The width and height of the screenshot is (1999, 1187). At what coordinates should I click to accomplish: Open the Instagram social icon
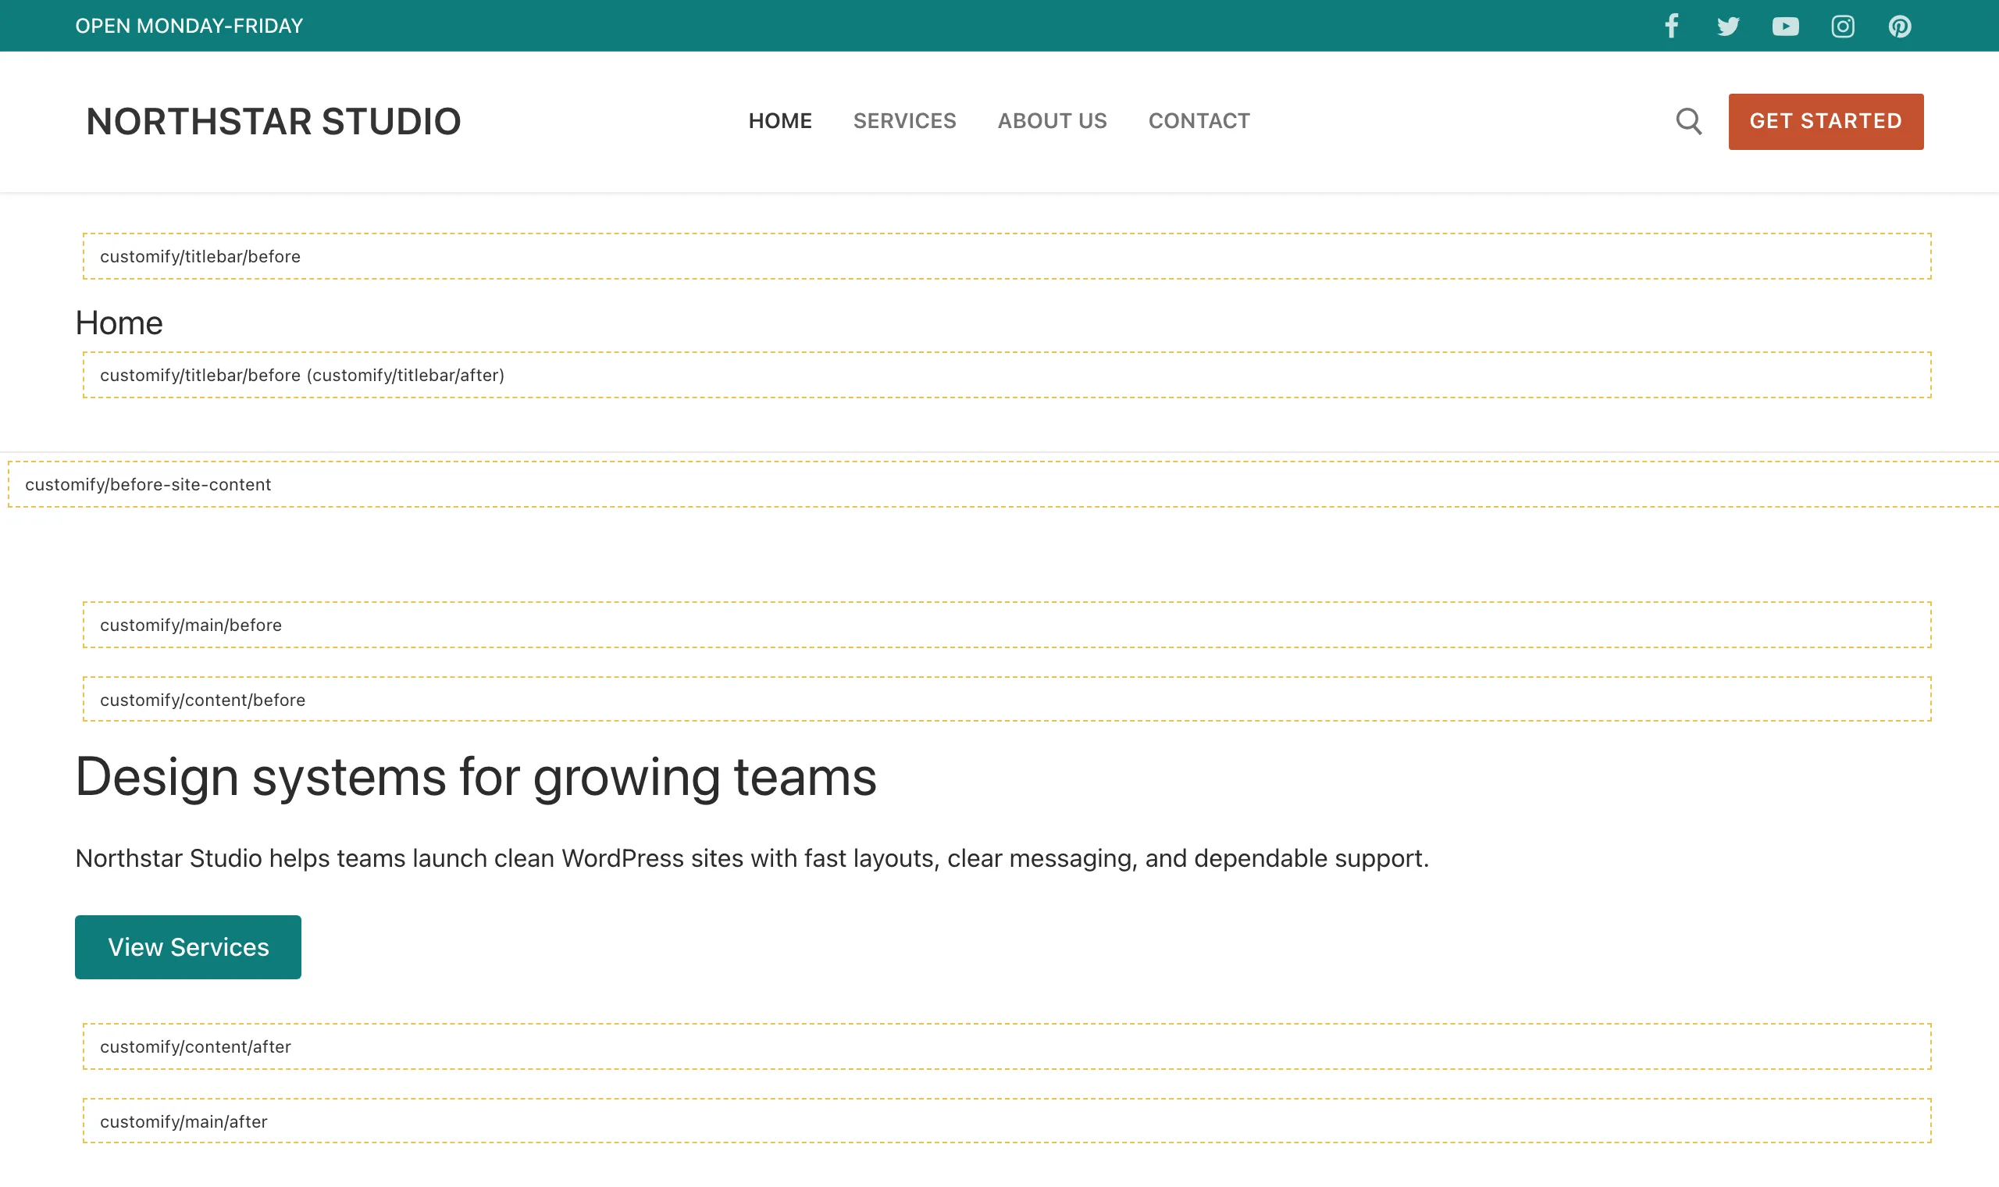(x=1843, y=27)
